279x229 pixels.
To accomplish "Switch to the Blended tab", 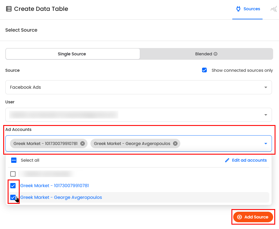I will (206, 54).
